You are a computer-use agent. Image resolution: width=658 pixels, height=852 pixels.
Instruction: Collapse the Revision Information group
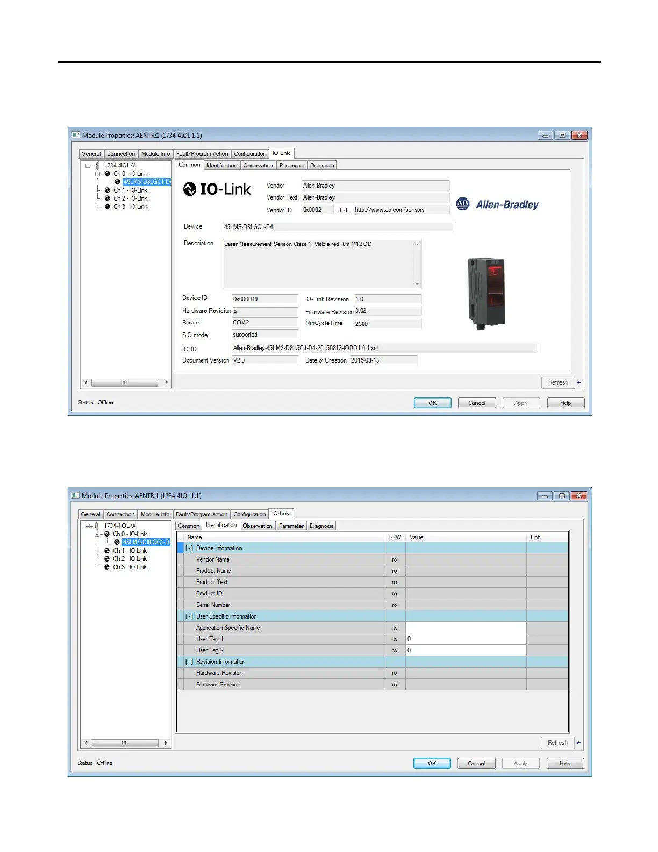coord(189,662)
